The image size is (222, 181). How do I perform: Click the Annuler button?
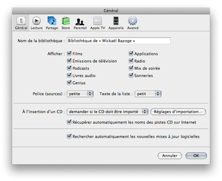(170, 155)
